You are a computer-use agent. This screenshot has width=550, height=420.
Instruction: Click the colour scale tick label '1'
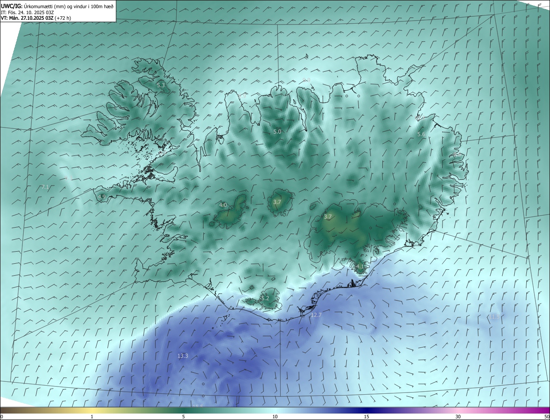pyautogui.click(x=92, y=417)
